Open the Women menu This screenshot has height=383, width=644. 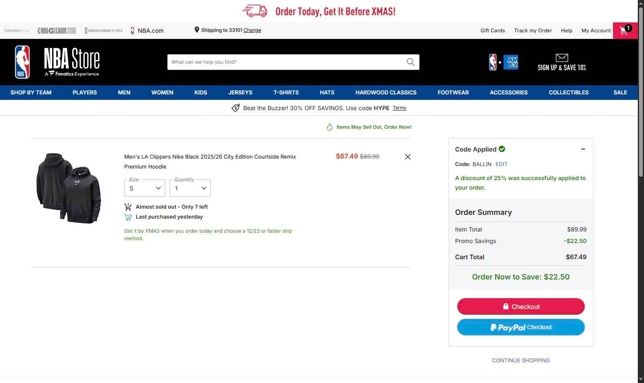point(162,92)
